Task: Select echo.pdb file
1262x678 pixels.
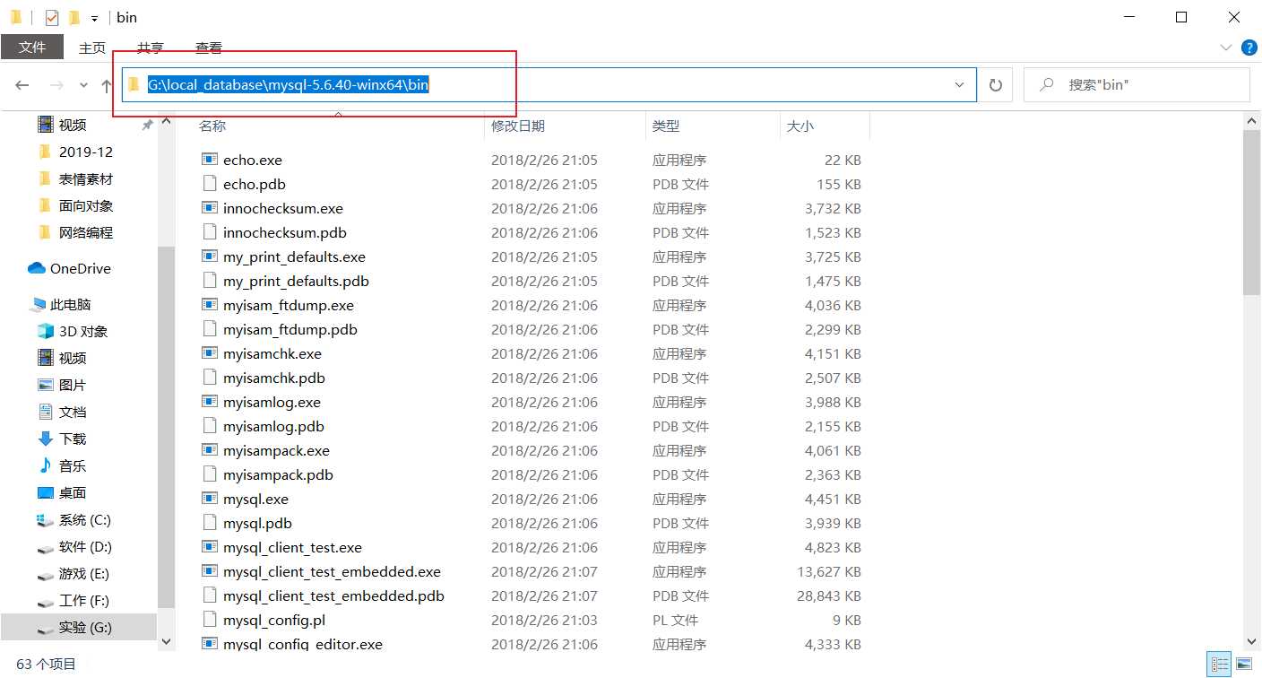Action: pyautogui.click(x=255, y=184)
